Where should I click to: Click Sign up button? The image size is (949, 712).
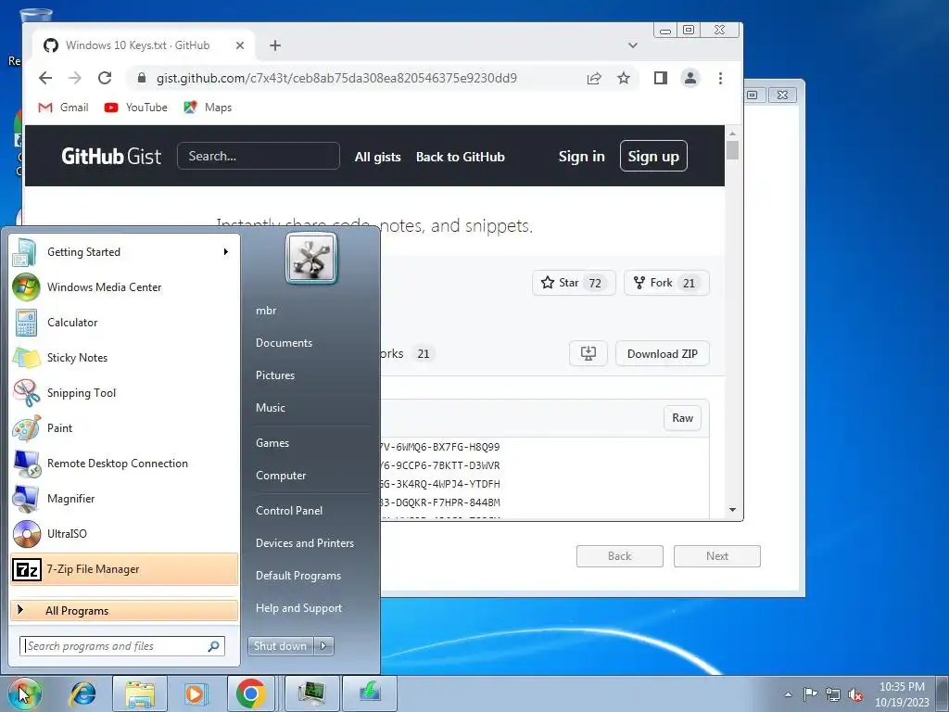tap(653, 156)
